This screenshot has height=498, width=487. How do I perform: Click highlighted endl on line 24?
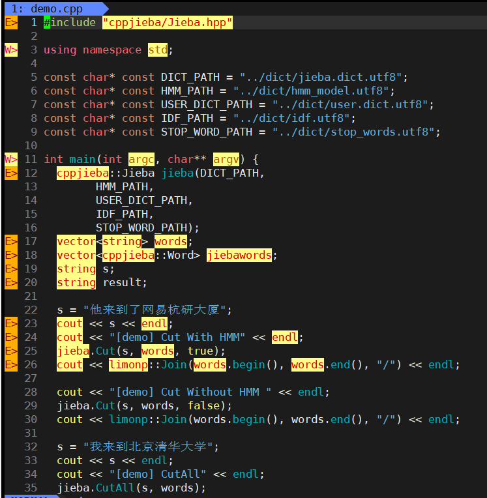click(285, 337)
